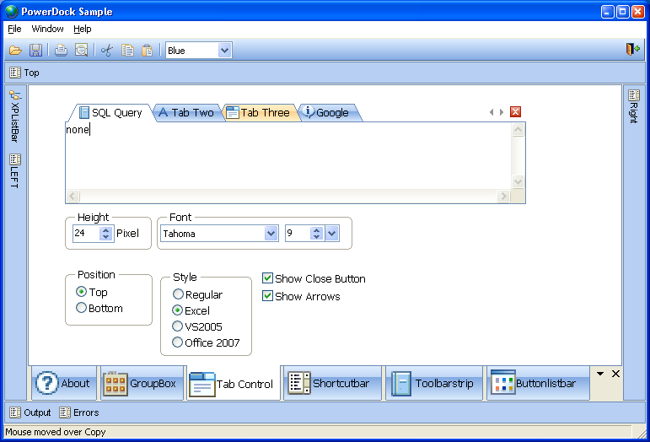Show the Errors panel
The width and height of the screenshot is (650, 442).
pos(79,412)
